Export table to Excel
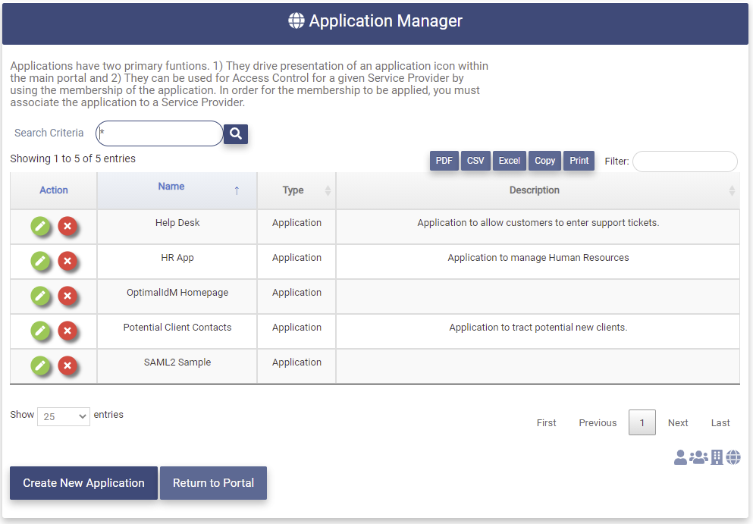753x524 pixels. (509, 161)
